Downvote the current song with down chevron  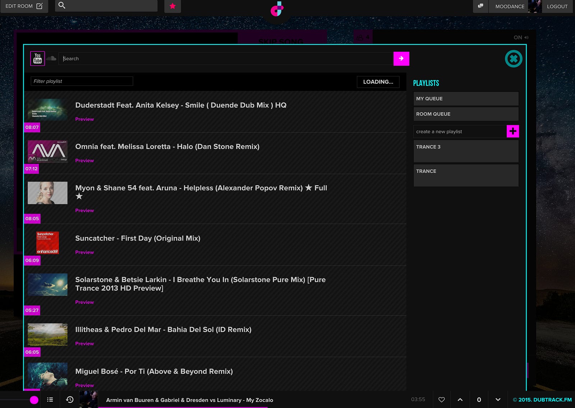click(x=498, y=400)
